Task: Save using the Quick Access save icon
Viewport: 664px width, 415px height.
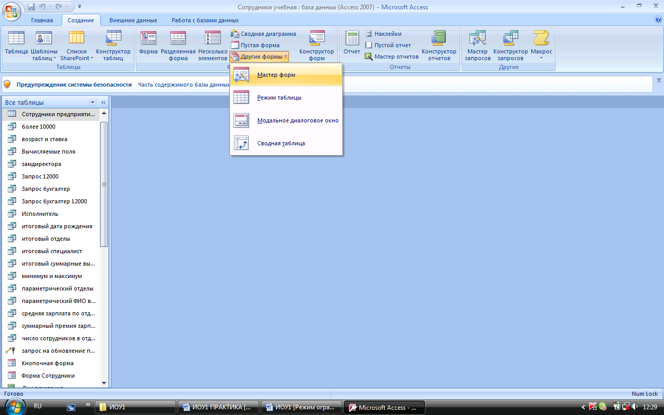Action: 31,7
